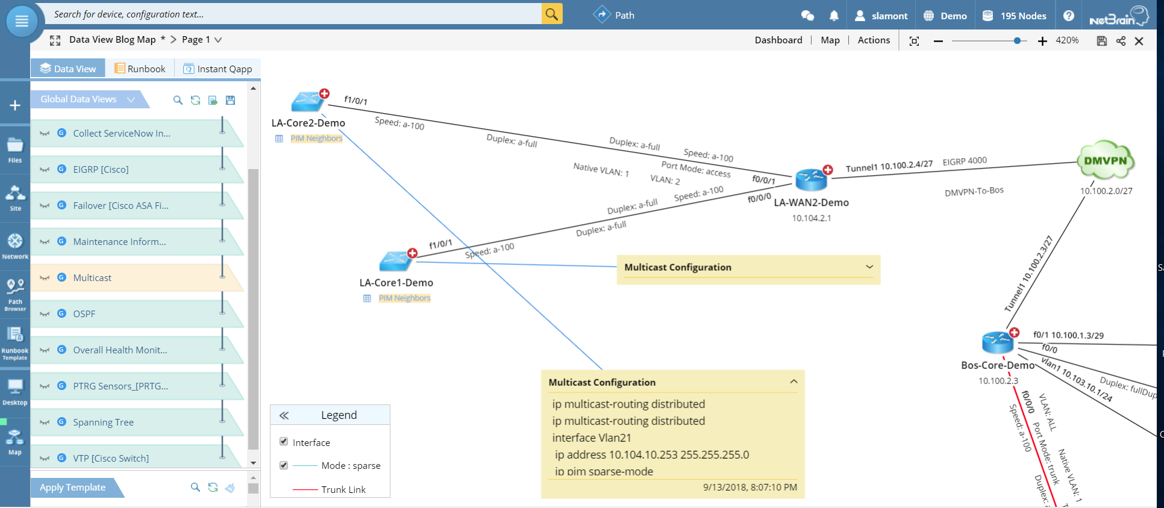1164x508 pixels.
Task: Open Desktop in the left sidebar
Action: pos(15,392)
